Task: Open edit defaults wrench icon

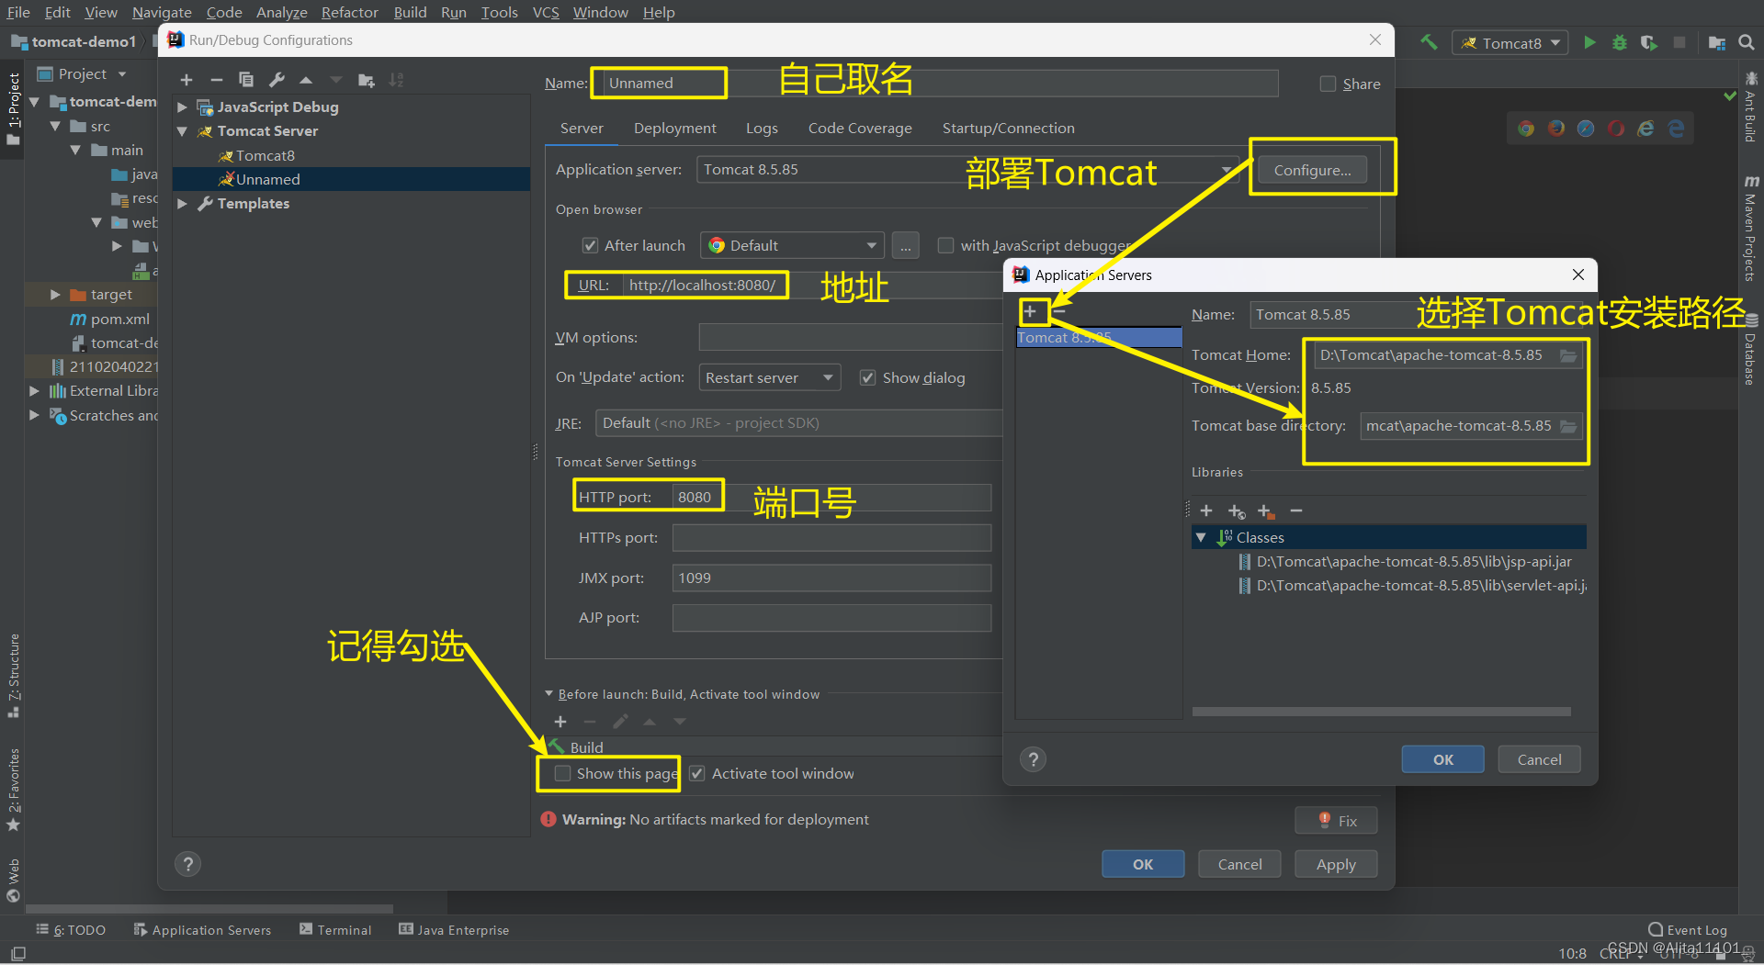Action: 277,80
